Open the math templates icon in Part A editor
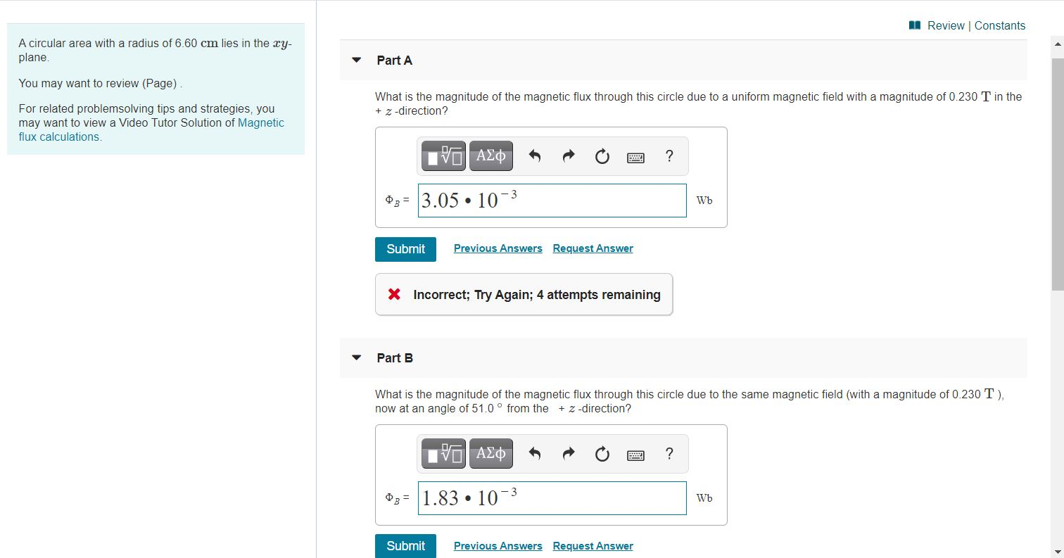This screenshot has width=1064, height=558. tap(442, 156)
